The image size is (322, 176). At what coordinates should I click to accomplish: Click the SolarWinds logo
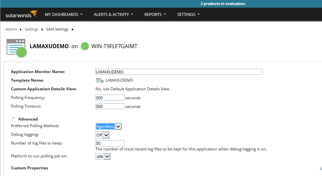coord(22,15)
